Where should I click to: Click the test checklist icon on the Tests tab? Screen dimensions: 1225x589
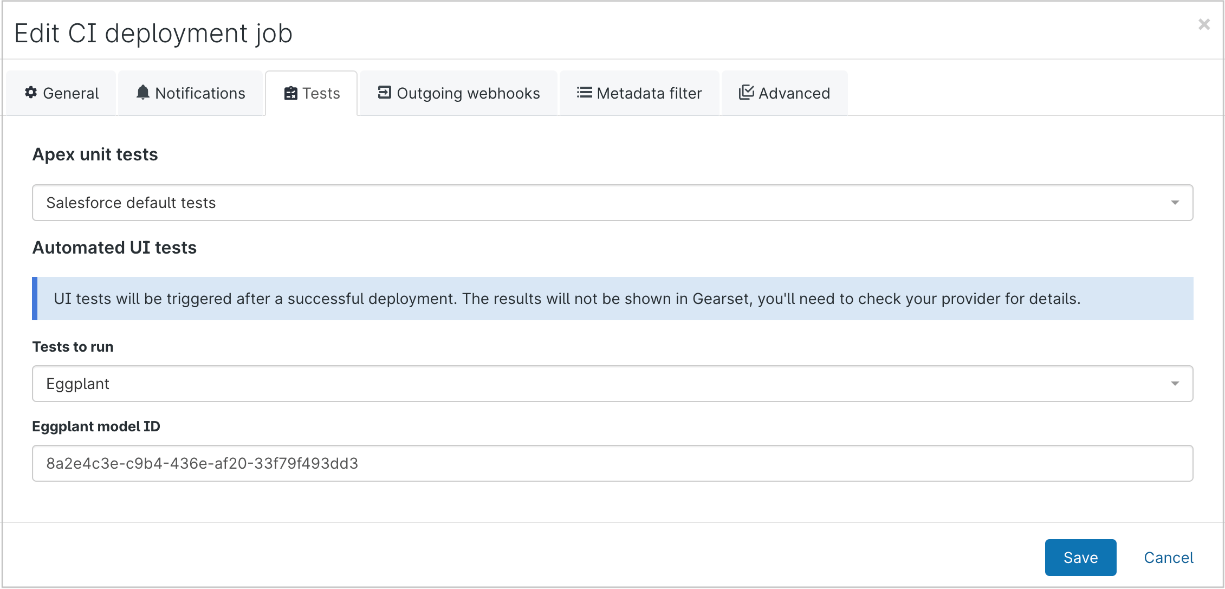pos(291,93)
